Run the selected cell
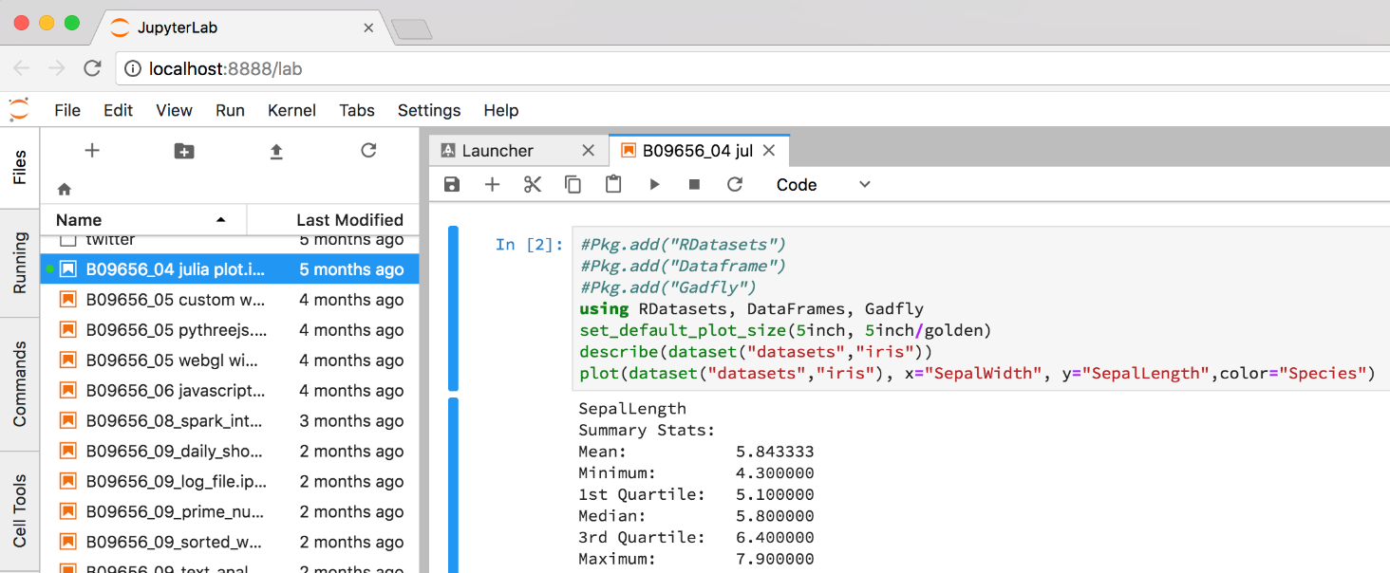 [654, 184]
